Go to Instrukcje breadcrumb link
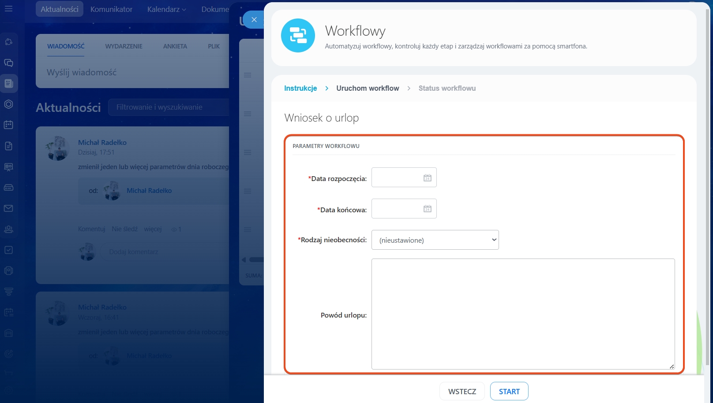This screenshot has height=403, width=713. pos(300,88)
